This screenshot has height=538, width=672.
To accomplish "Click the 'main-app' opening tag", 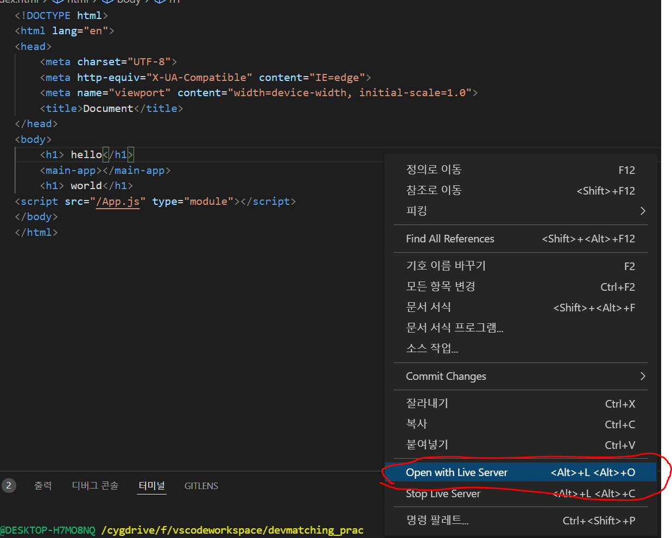I will [x=71, y=171].
